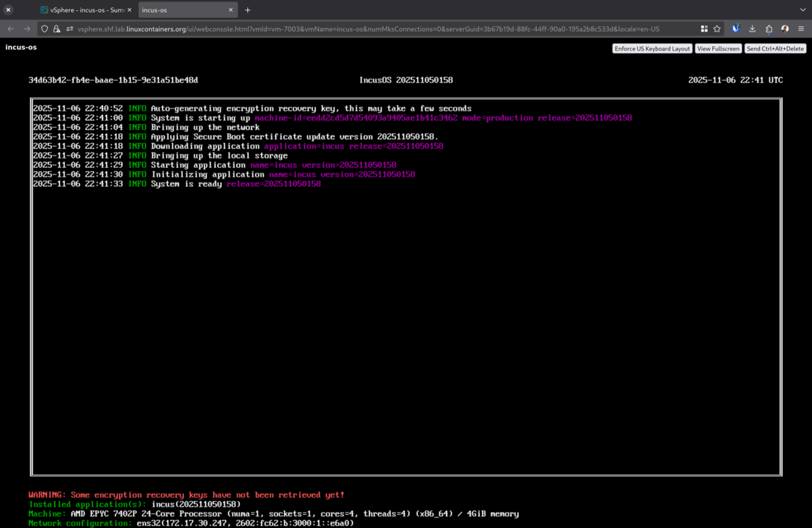Open a new browser tab
This screenshot has height=528, width=812.
[x=248, y=10]
